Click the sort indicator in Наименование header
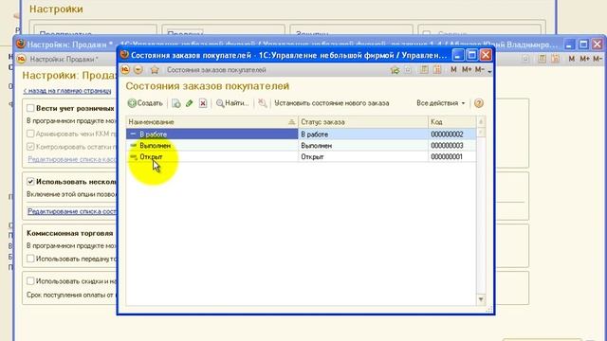607x341 pixels. pos(292,122)
